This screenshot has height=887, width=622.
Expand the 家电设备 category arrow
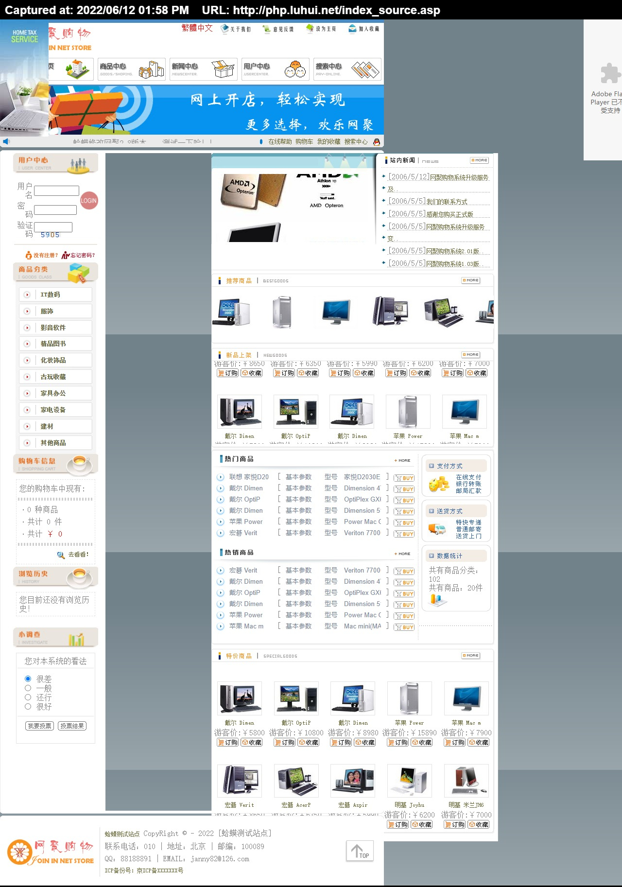pyautogui.click(x=27, y=410)
